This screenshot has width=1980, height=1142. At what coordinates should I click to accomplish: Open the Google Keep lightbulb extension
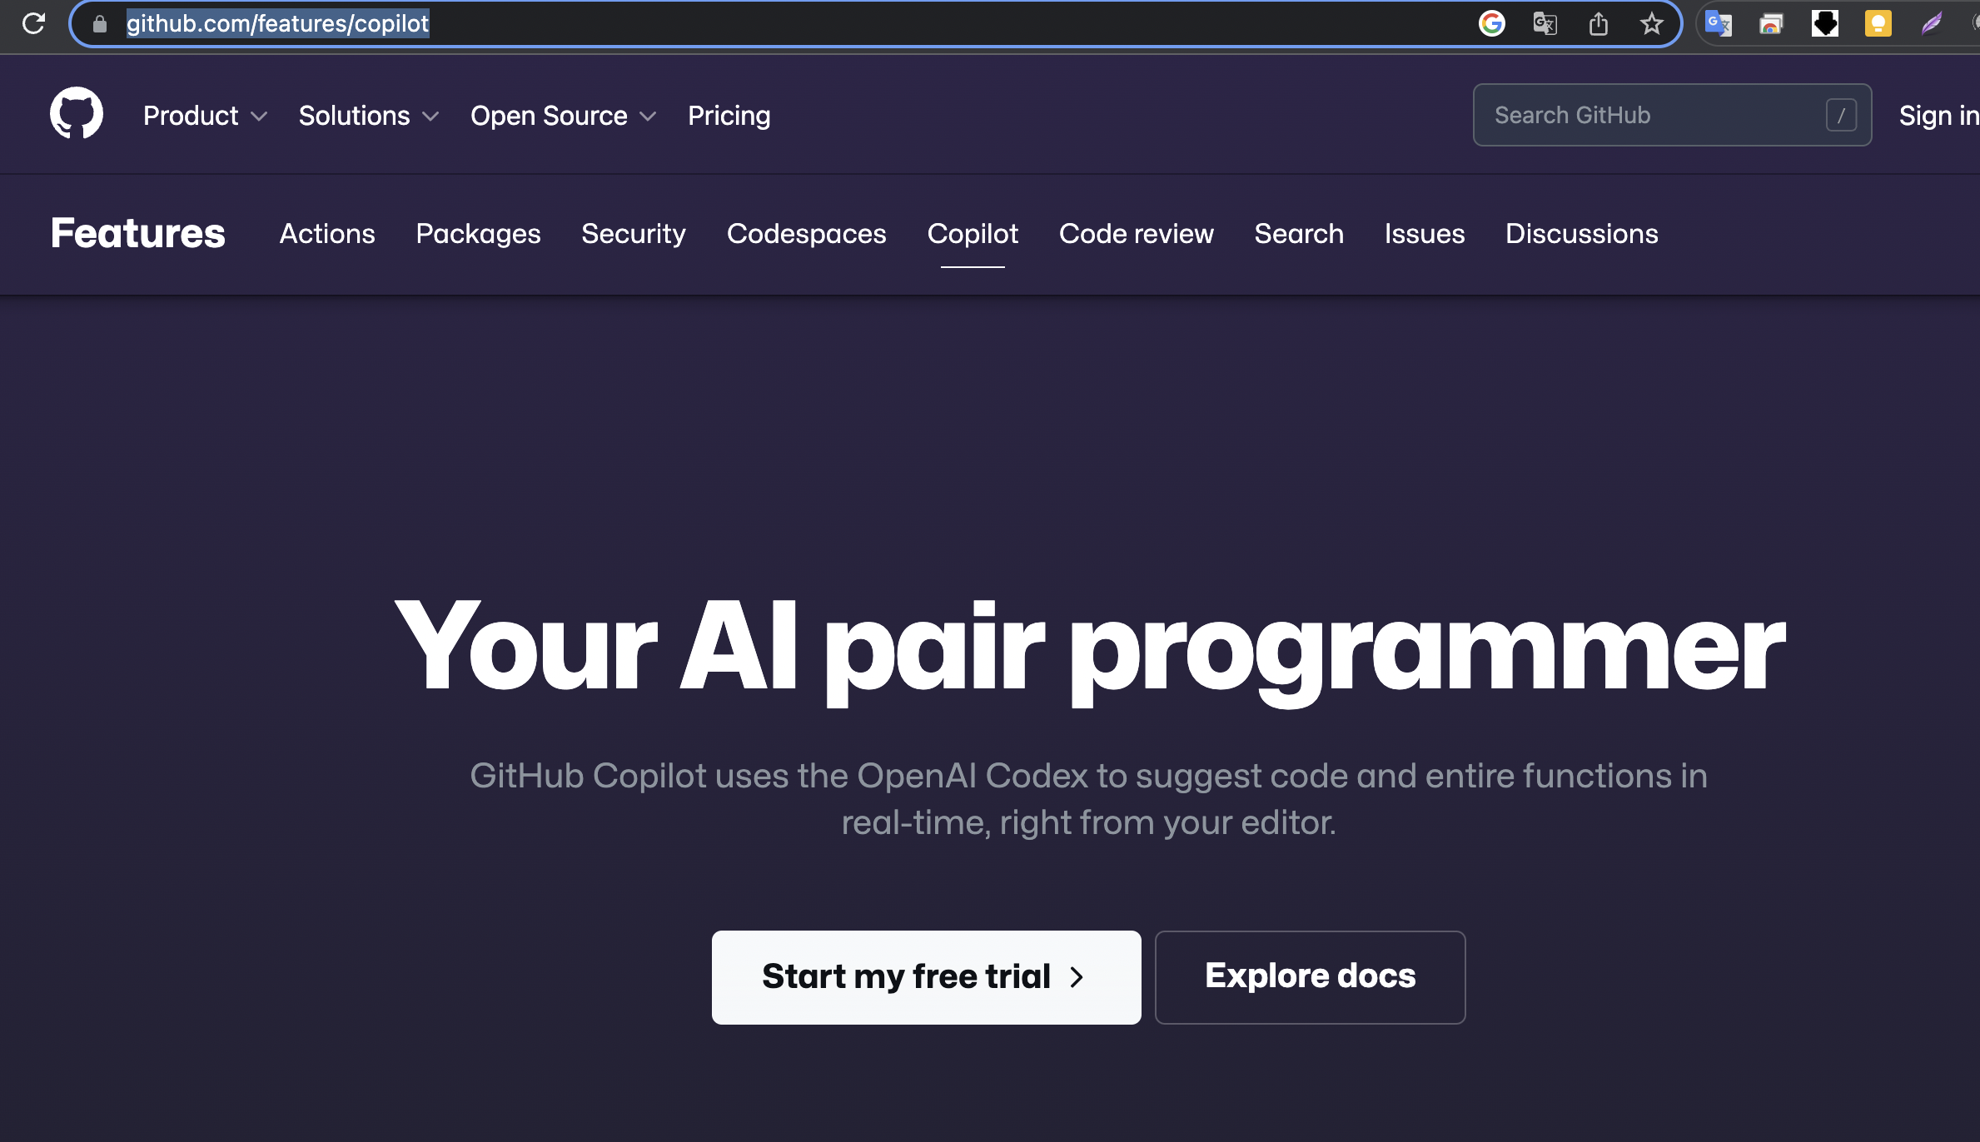[1878, 23]
